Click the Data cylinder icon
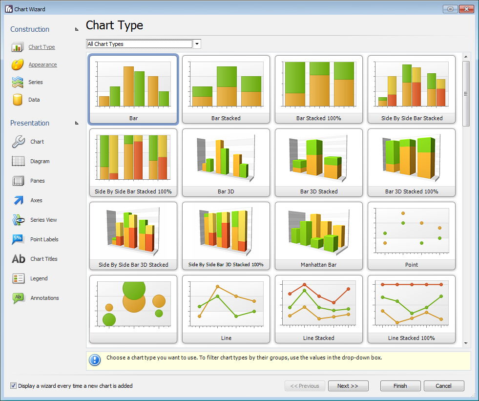 click(18, 100)
